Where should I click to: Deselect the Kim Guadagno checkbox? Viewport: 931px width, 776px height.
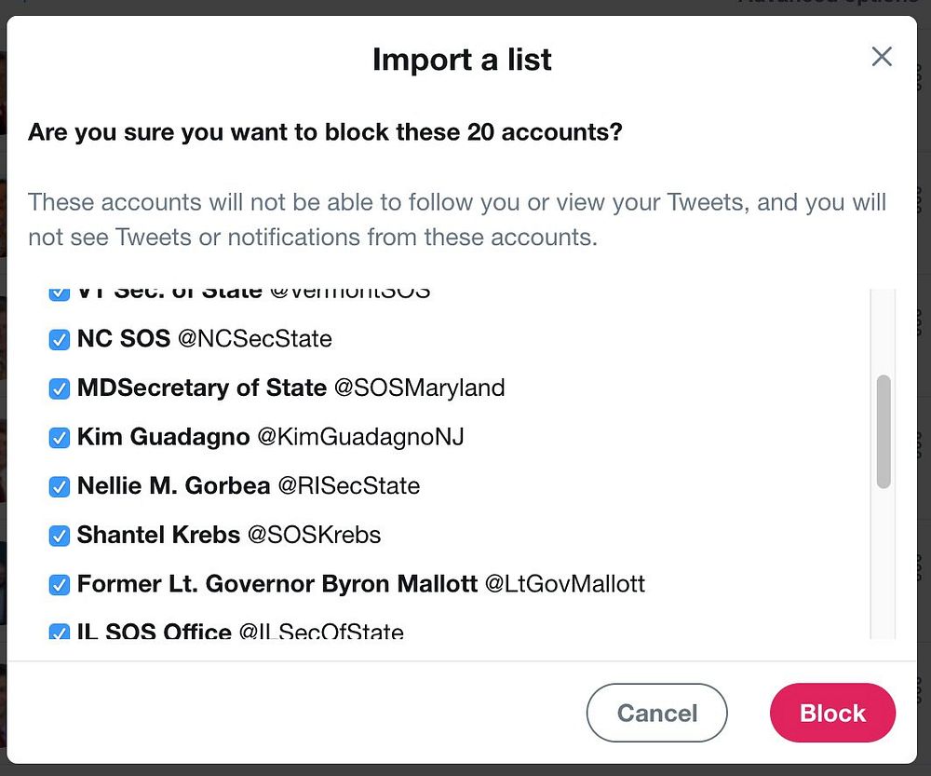[60, 437]
